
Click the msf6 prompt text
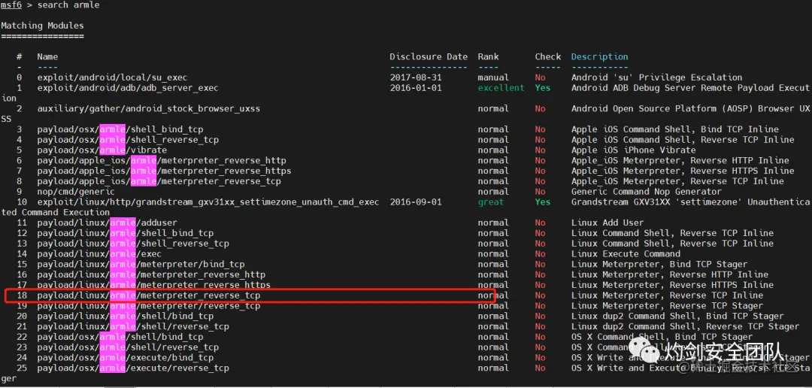pos(11,5)
